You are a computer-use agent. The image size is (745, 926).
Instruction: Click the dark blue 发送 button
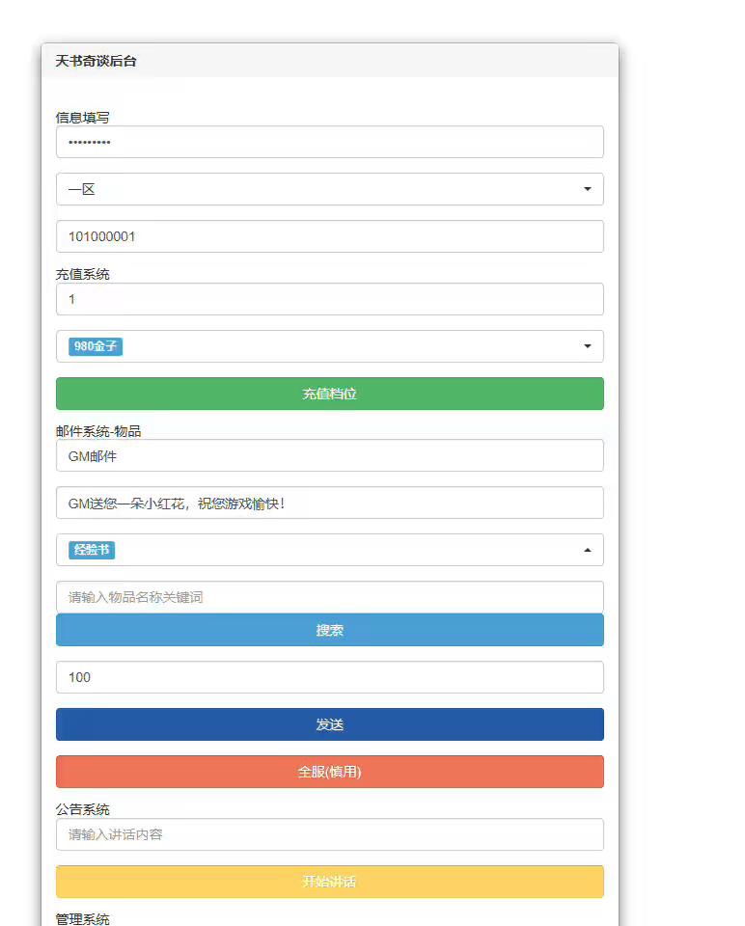pos(330,724)
